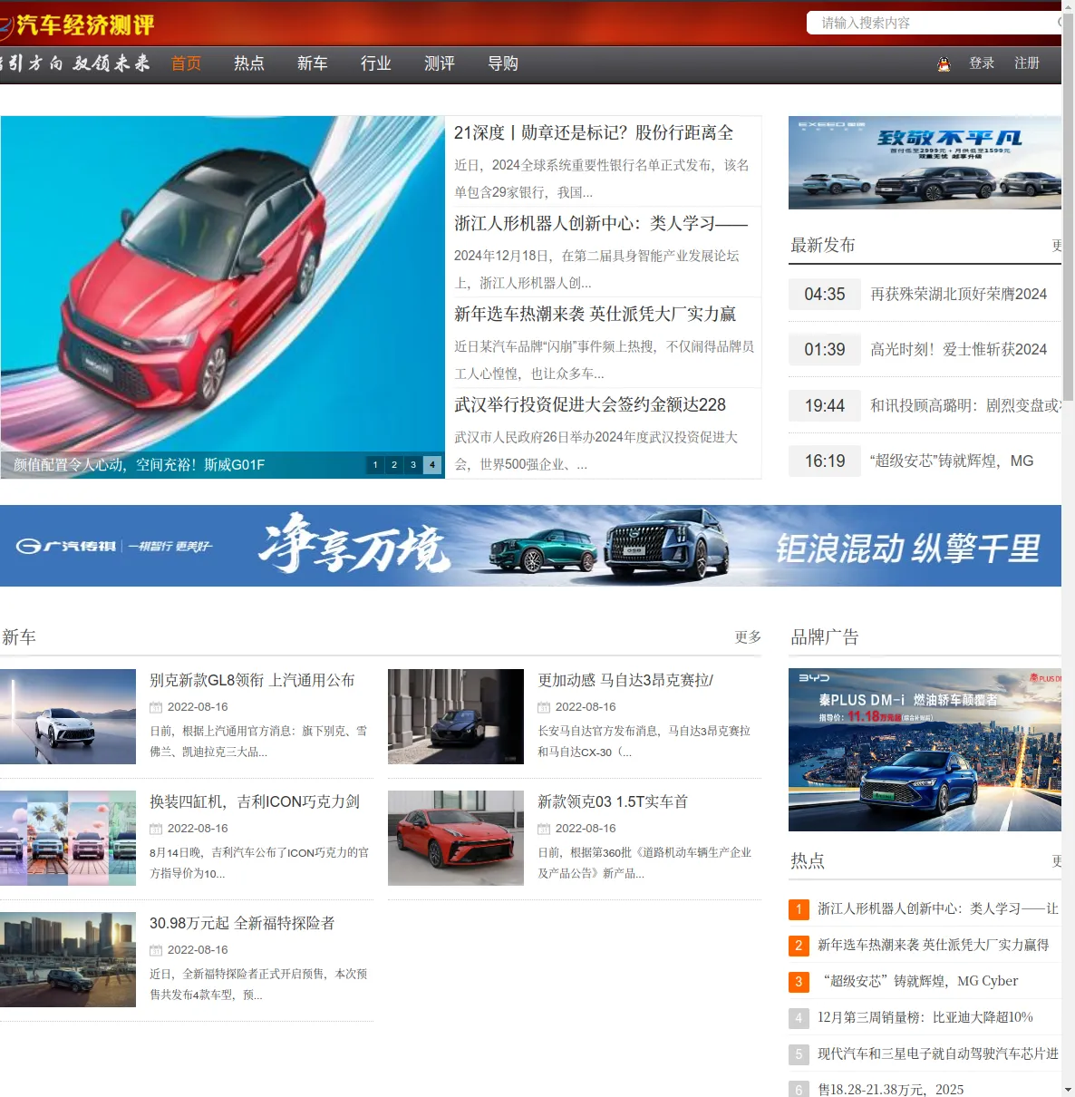Open article title 更加动感 马自达3昂克赛拉

[625, 680]
